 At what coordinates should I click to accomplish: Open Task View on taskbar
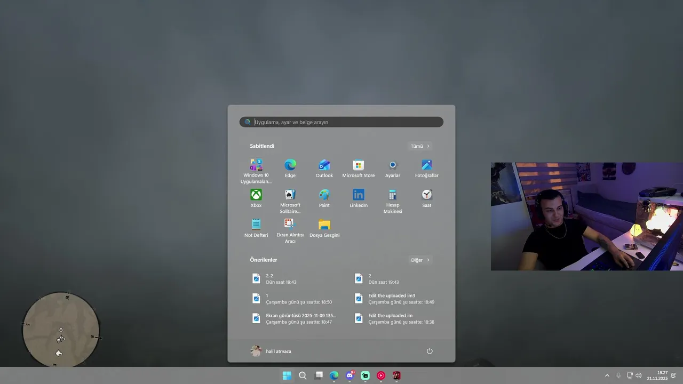pos(319,375)
